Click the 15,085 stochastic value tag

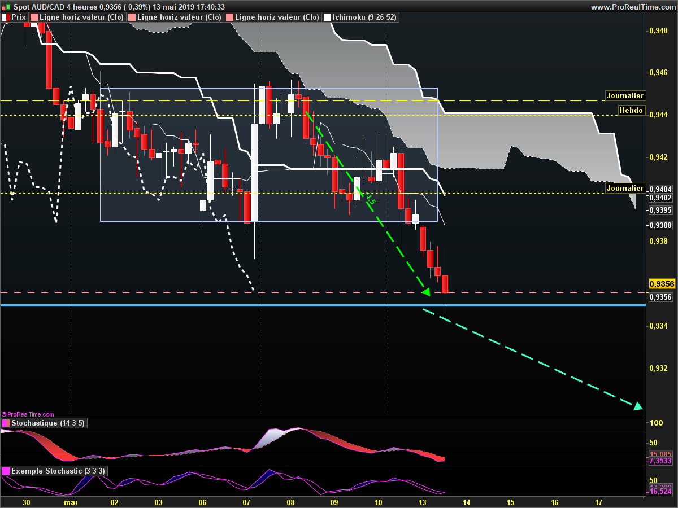click(660, 454)
